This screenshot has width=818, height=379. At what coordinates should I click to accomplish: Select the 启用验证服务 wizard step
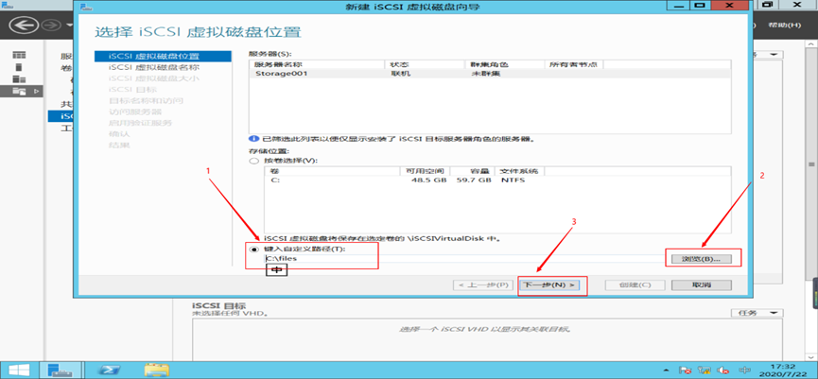click(x=140, y=123)
